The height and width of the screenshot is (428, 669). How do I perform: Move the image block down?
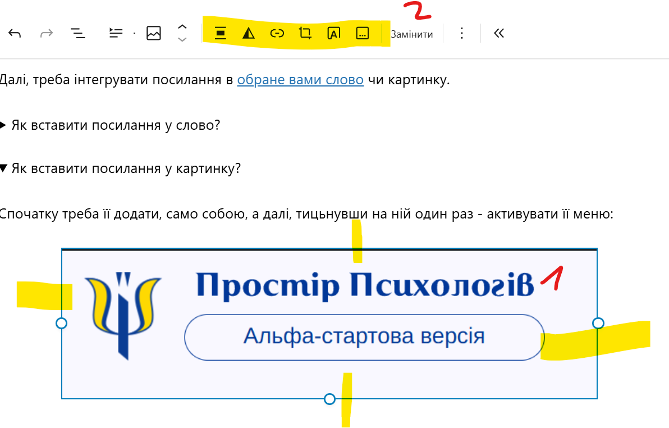click(x=182, y=40)
